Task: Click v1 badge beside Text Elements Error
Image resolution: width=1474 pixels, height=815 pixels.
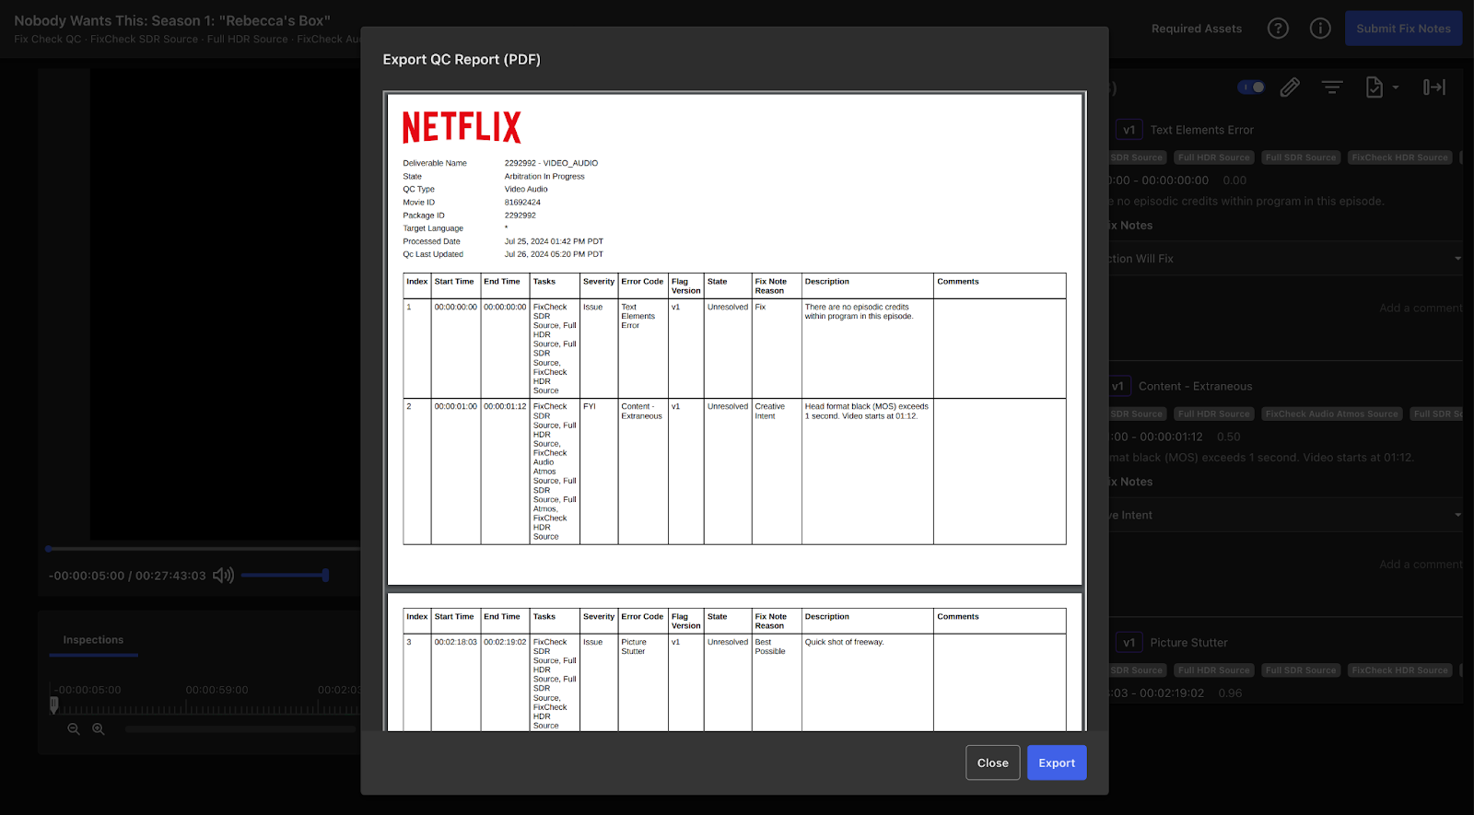Action: 1129,130
